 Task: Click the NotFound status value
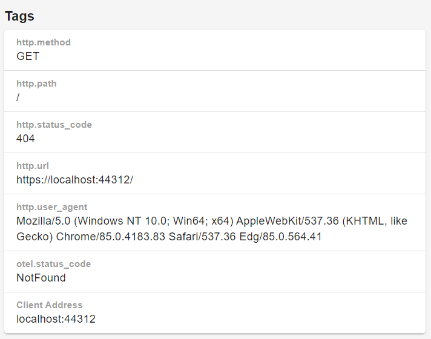pos(41,278)
